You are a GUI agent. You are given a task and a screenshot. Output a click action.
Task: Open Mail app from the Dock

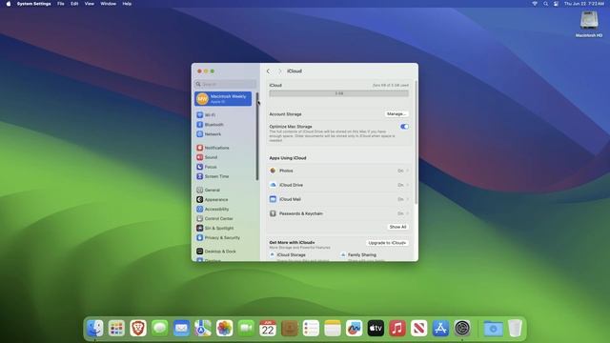pyautogui.click(x=181, y=328)
